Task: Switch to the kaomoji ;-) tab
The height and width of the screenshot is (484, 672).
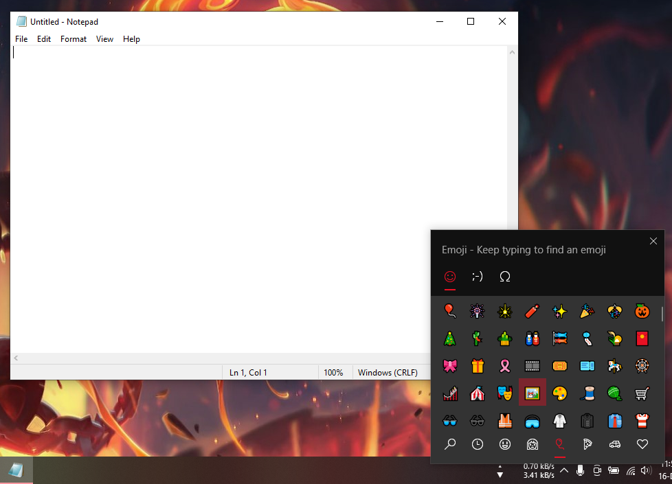Action: pos(478,277)
